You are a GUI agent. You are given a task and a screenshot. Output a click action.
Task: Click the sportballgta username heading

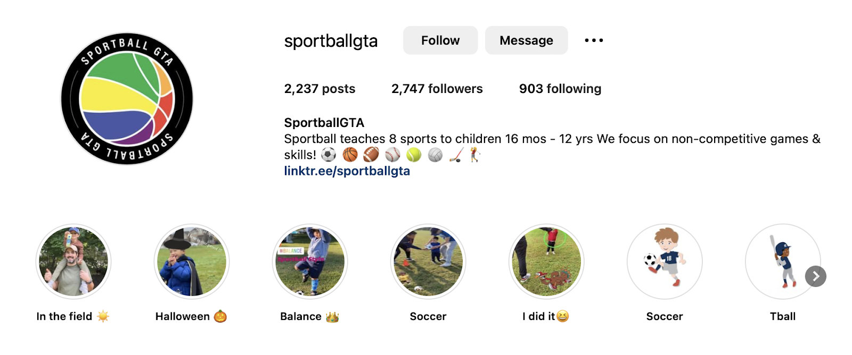tap(331, 41)
